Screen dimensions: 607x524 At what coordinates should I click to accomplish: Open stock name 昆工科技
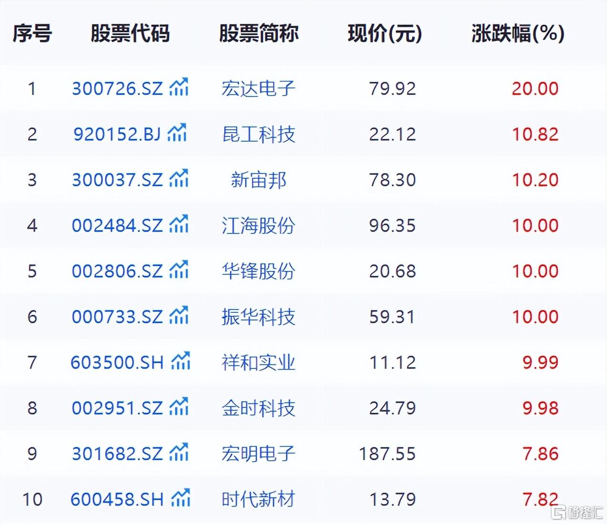(x=258, y=134)
